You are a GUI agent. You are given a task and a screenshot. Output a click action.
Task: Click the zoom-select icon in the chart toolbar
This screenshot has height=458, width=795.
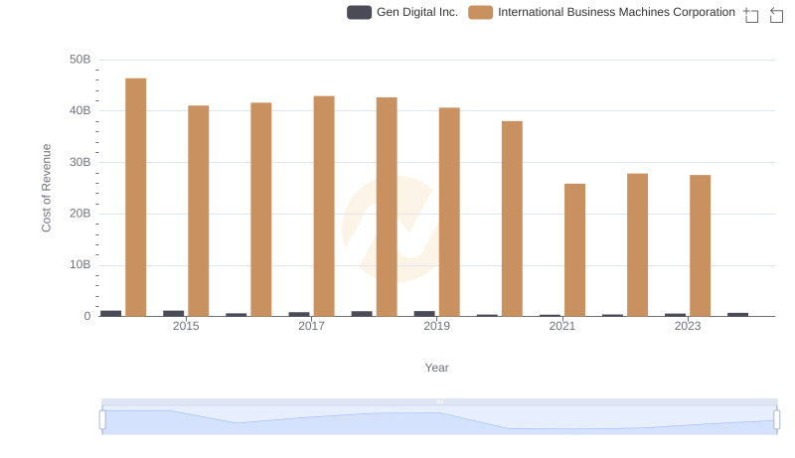click(751, 15)
